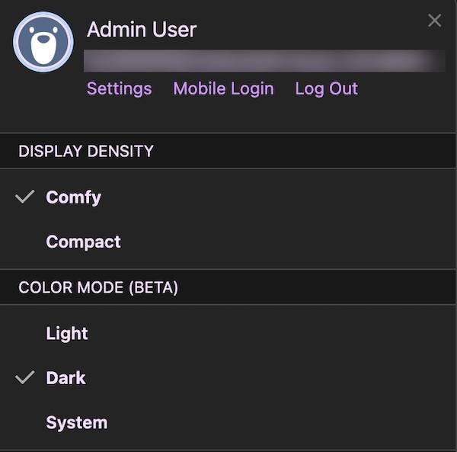Image resolution: width=457 pixels, height=452 pixels.
Task: Click the blurred email address field
Action: coord(264,61)
